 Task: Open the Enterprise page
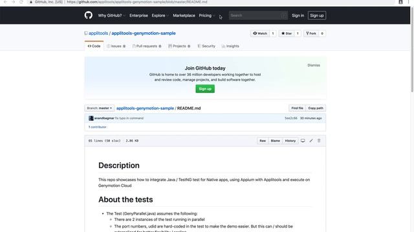pyautogui.click(x=138, y=15)
